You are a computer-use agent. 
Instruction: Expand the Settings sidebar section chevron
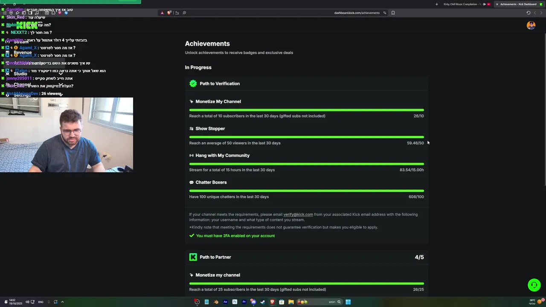tap(61, 95)
